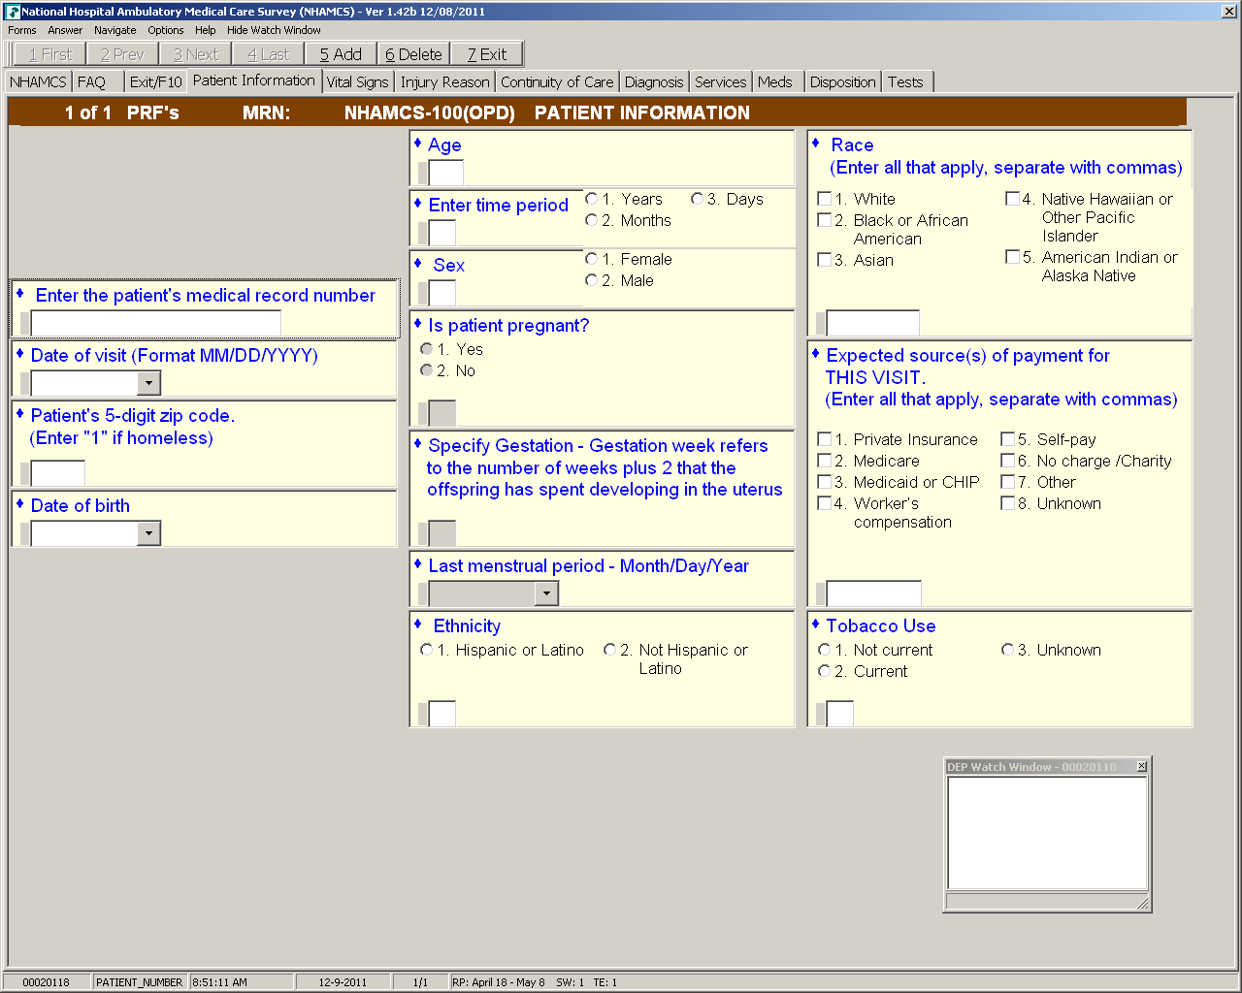Switch to the Services tab
Viewport: 1242px width, 993px height.
tap(720, 82)
